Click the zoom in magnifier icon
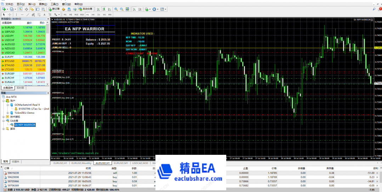This screenshot has width=382, height=192. click(x=115, y=9)
